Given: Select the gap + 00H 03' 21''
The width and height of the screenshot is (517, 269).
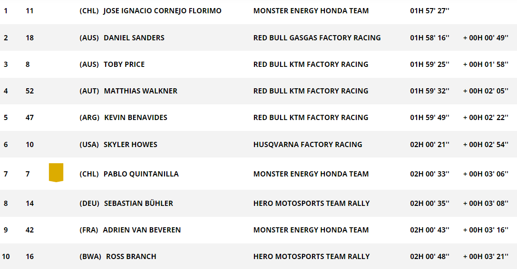Looking at the screenshot, I should pos(486,257).
